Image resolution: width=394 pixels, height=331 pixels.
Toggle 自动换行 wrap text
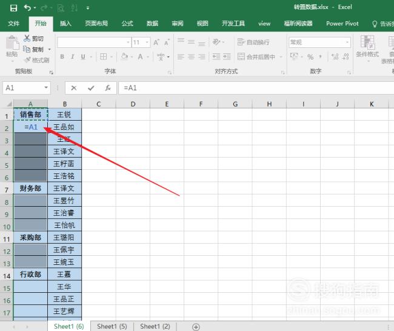point(253,42)
